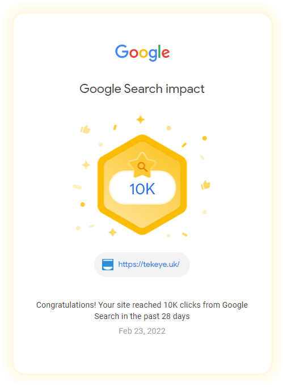Select the 10K badge label
The image size is (283, 387).
tap(142, 189)
